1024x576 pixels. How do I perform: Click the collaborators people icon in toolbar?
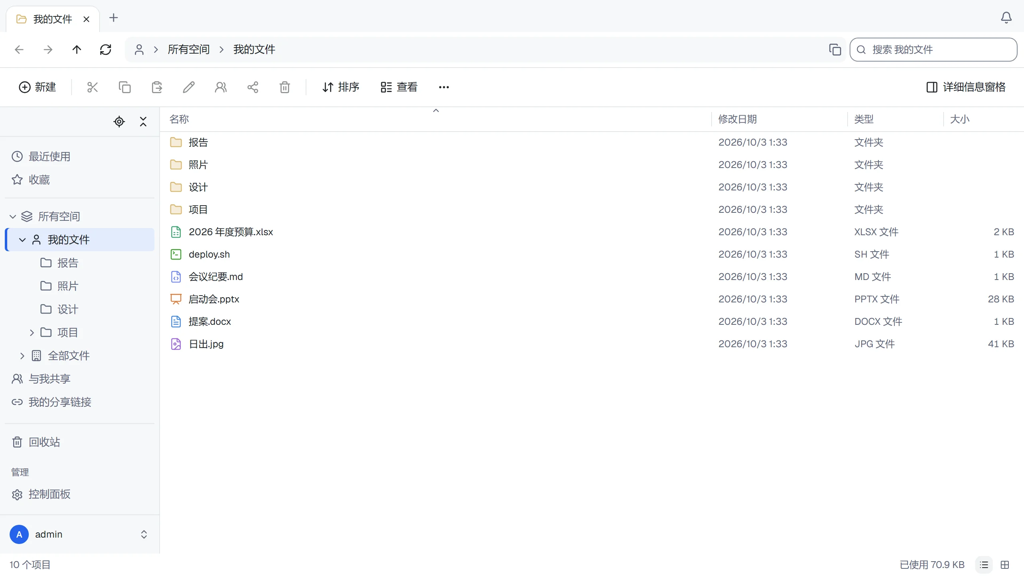(x=221, y=87)
